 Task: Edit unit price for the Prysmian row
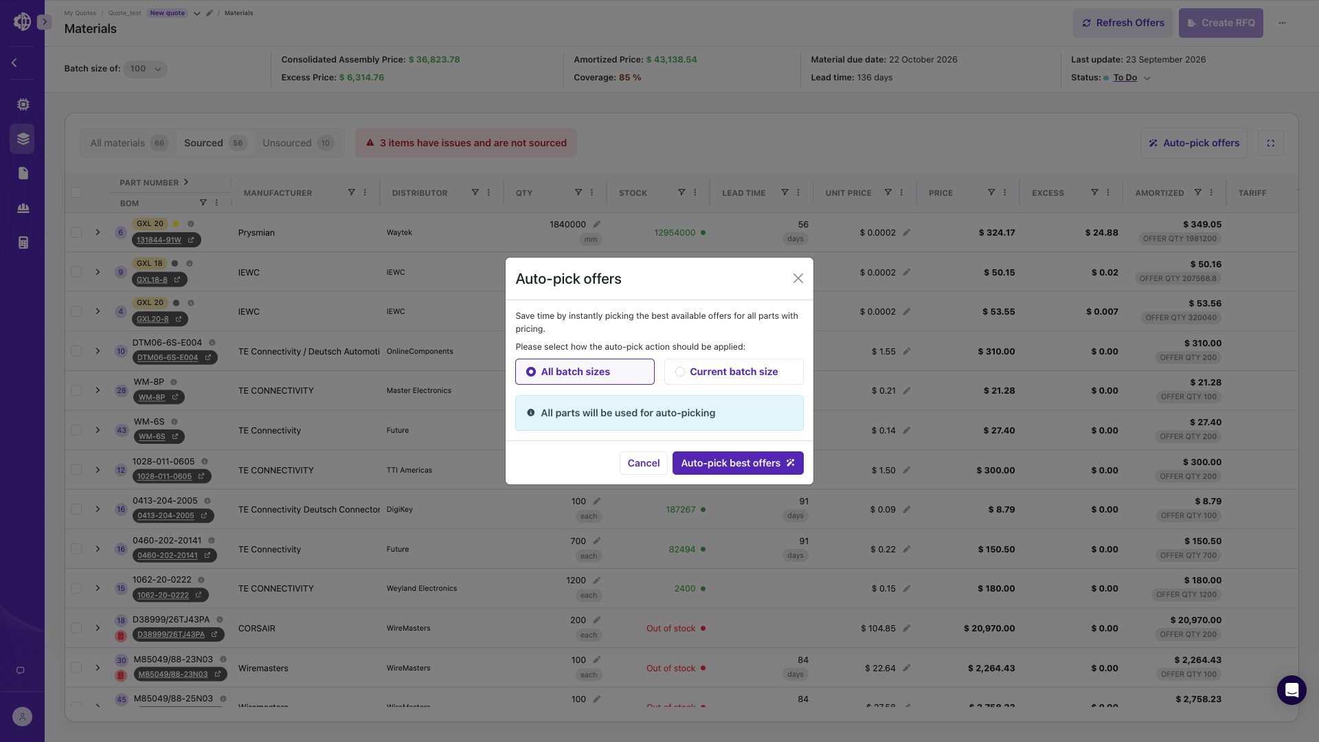906,233
